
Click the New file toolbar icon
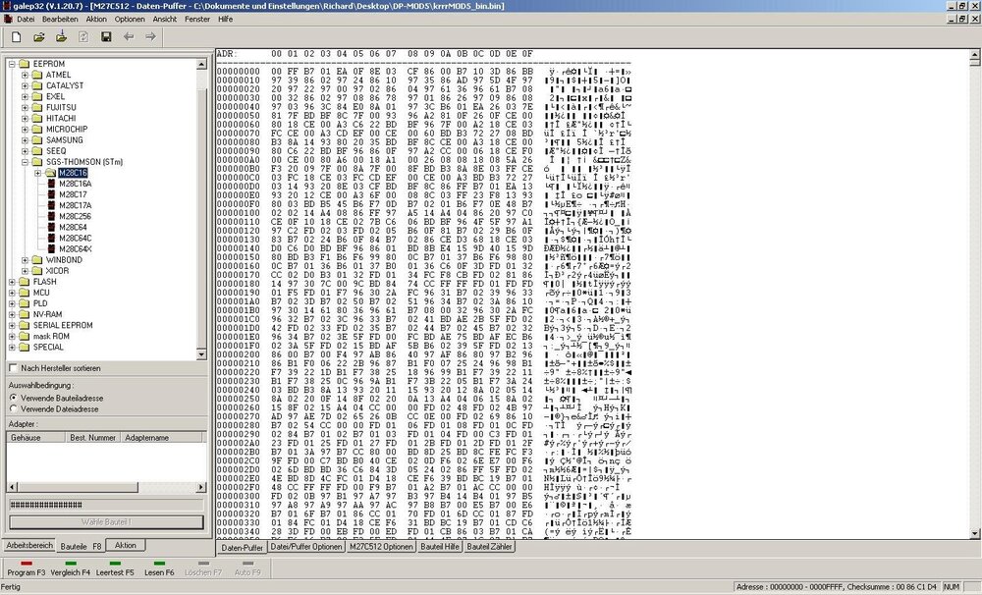pos(17,37)
